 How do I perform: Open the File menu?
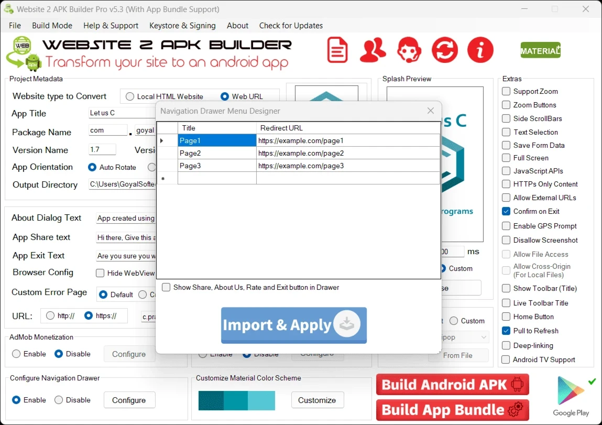pos(15,26)
